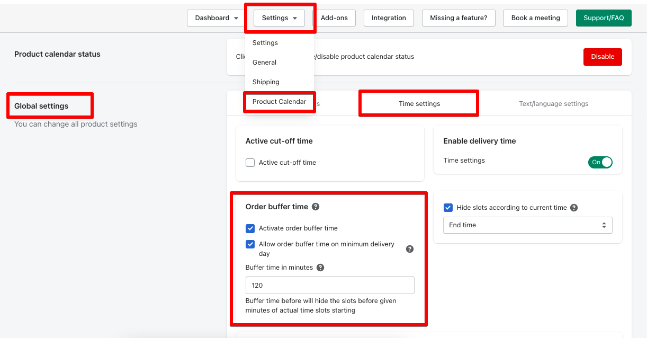Collapse the Settings dropdown button
This screenshot has height=338, width=647.
click(x=279, y=18)
